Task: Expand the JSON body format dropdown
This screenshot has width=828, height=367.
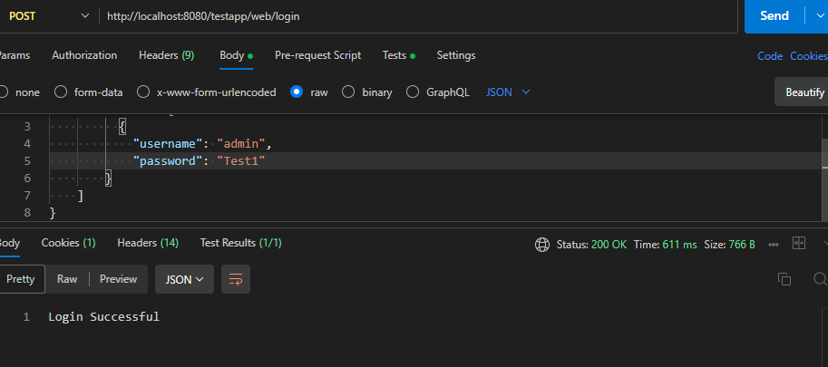Action: pyautogui.click(x=509, y=92)
